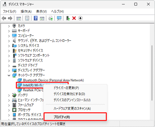Expand the カメラ category
The image size is (155, 127).
click(9, 26)
